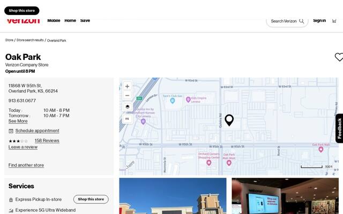343x214 pixels.
Task: Click the search magnifier icon
Action: (x=301, y=21)
